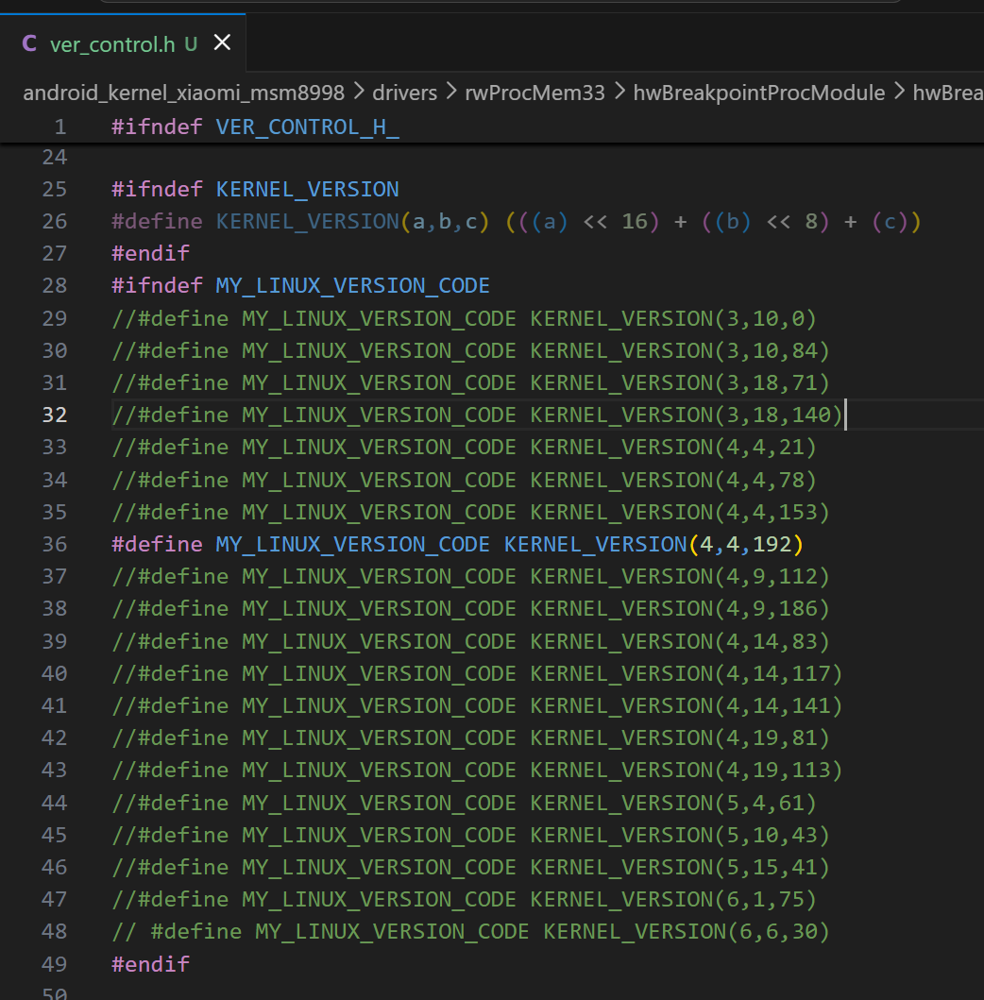Click the chevron after the drivers breadcrumb
The image size is (984, 1000).
451,93
